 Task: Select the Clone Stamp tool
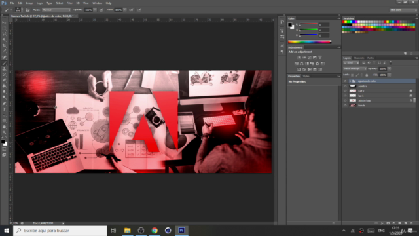5,69
